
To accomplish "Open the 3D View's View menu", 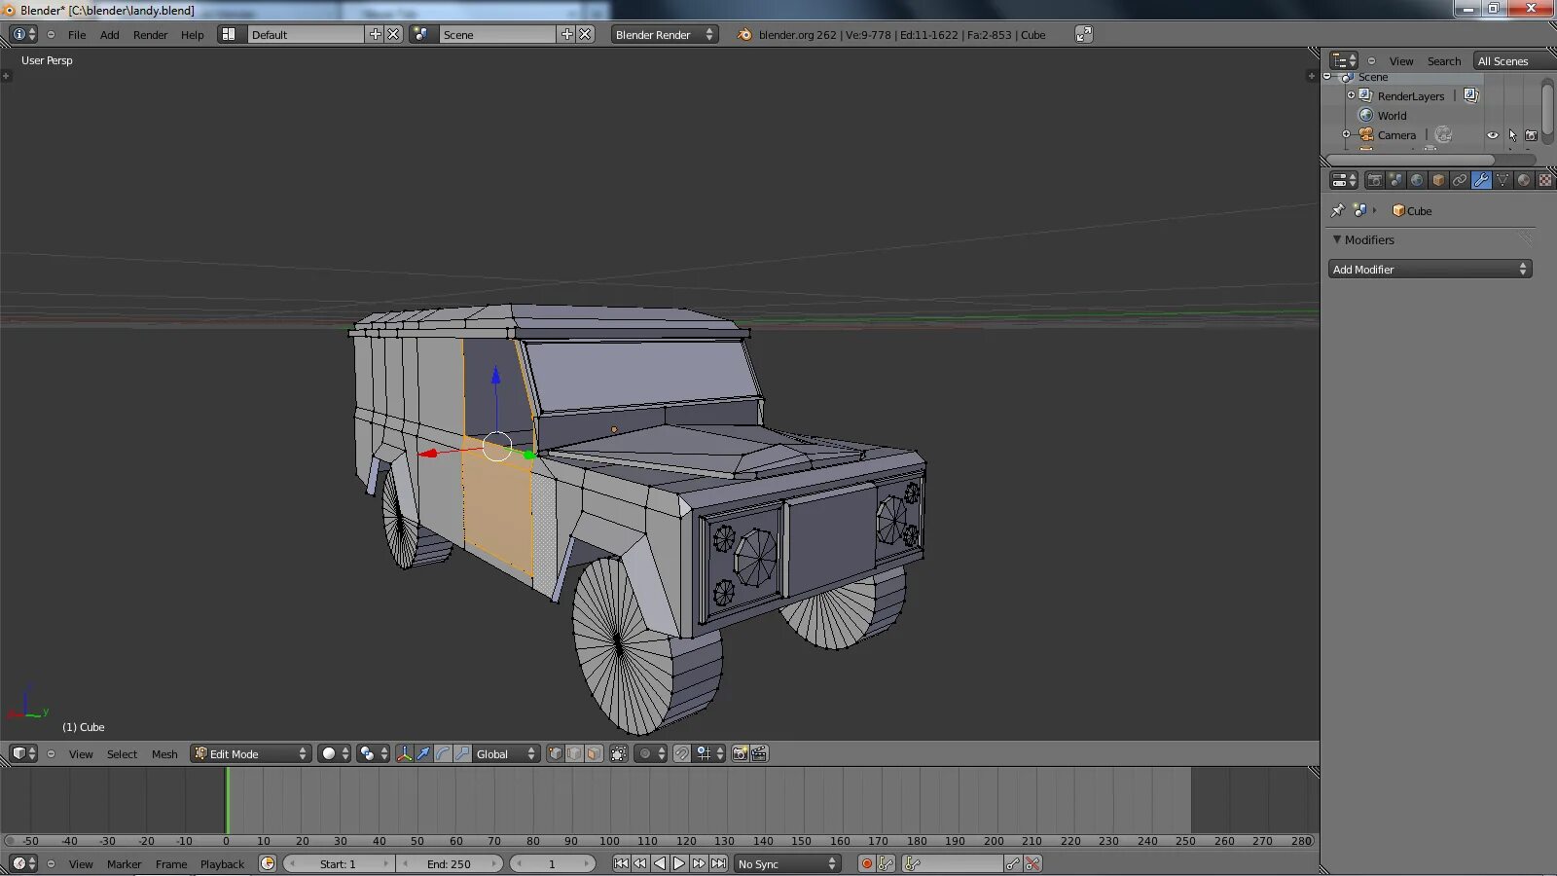I will pos(81,754).
